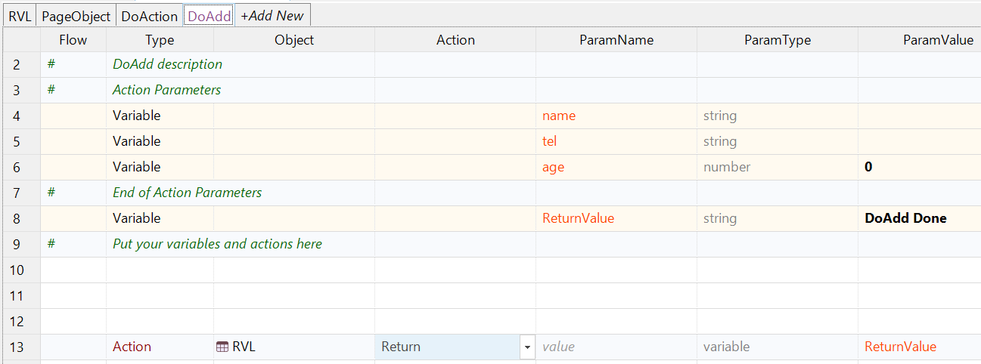
Task: Click the 'tel' parameter name cell
Action: pyautogui.click(x=616, y=141)
